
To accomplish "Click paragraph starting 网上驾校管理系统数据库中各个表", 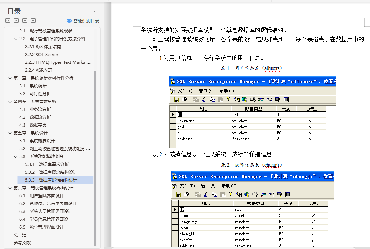I will 252,44.
